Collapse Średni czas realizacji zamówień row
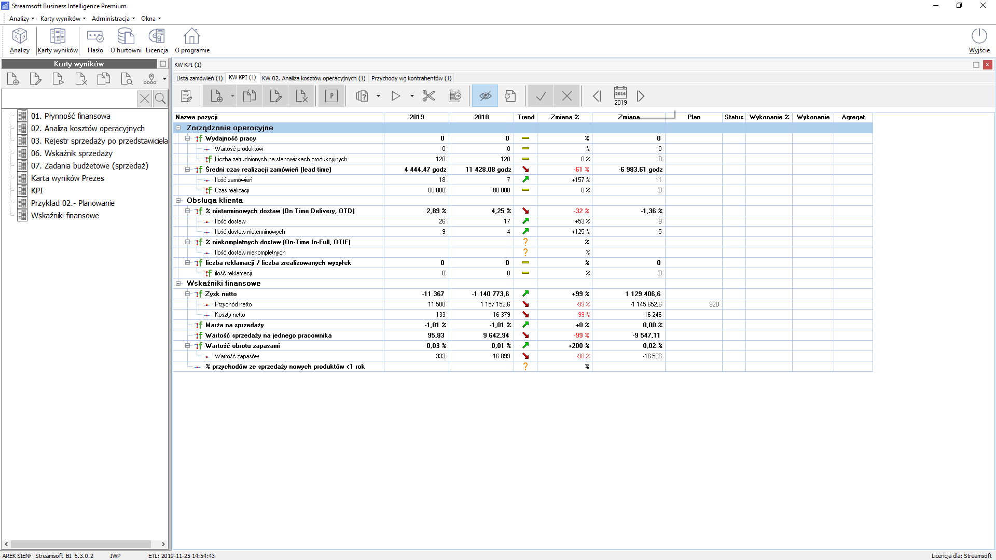 point(188,169)
